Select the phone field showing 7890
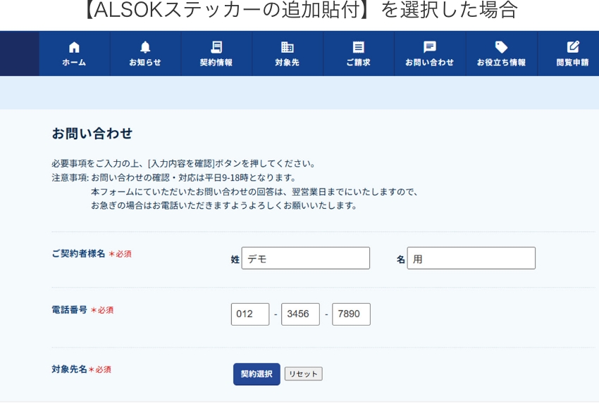The width and height of the screenshot is (599, 403). tap(351, 314)
